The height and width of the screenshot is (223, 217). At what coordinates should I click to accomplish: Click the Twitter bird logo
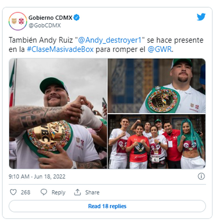point(201,17)
